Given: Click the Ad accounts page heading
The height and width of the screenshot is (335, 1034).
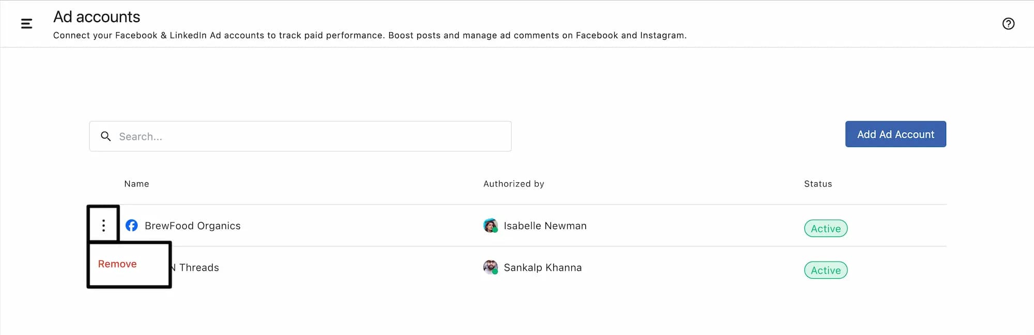Looking at the screenshot, I should [97, 17].
